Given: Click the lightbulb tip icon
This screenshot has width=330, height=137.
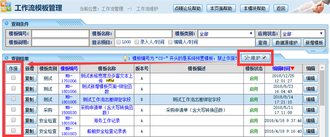Looking at the screenshot, I should pyautogui.click(x=126, y=58).
